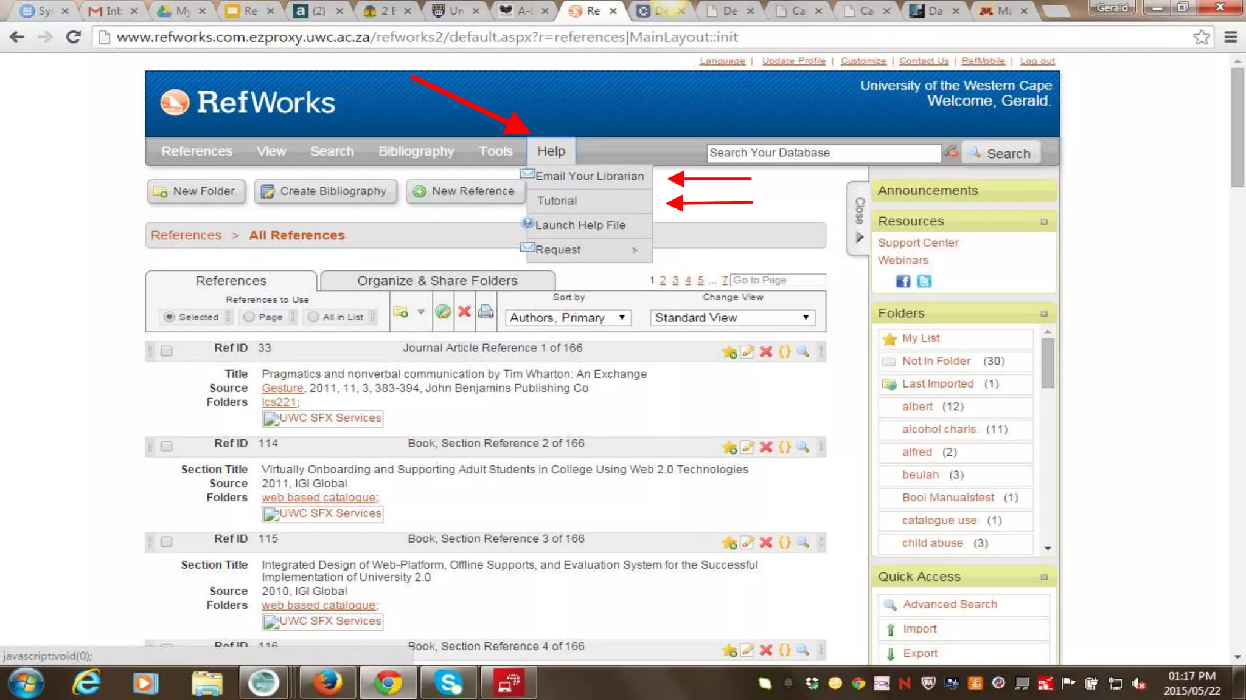Open the Standard View dropdown
This screenshot has height=700, width=1246.
click(732, 318)
